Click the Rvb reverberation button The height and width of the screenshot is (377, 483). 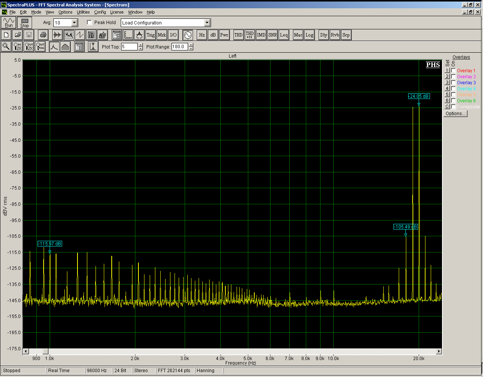coord(335,35)
